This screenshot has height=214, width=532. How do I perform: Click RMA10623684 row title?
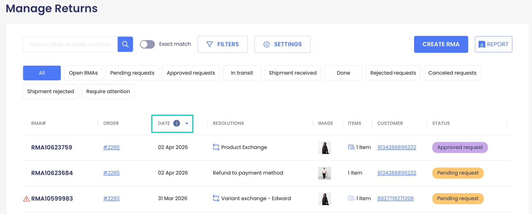pyautogui.click(x=52, y=173)
